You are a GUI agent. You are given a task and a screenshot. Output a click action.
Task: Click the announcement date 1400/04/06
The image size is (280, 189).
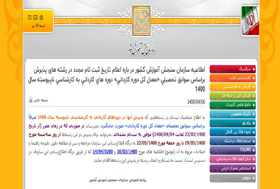196,102
